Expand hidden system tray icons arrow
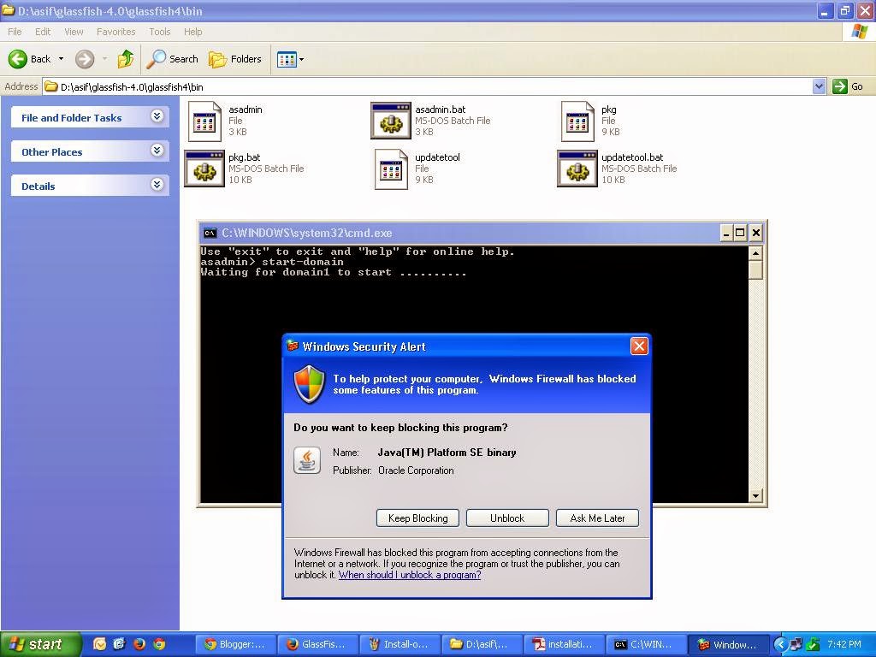876x657 pixels. click(780, 645)
